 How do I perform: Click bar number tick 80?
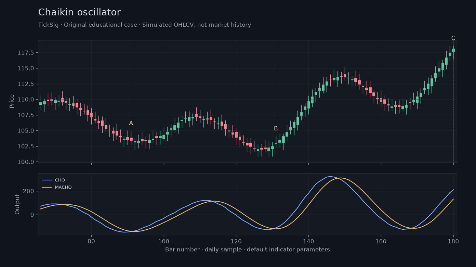pos(91,241)
